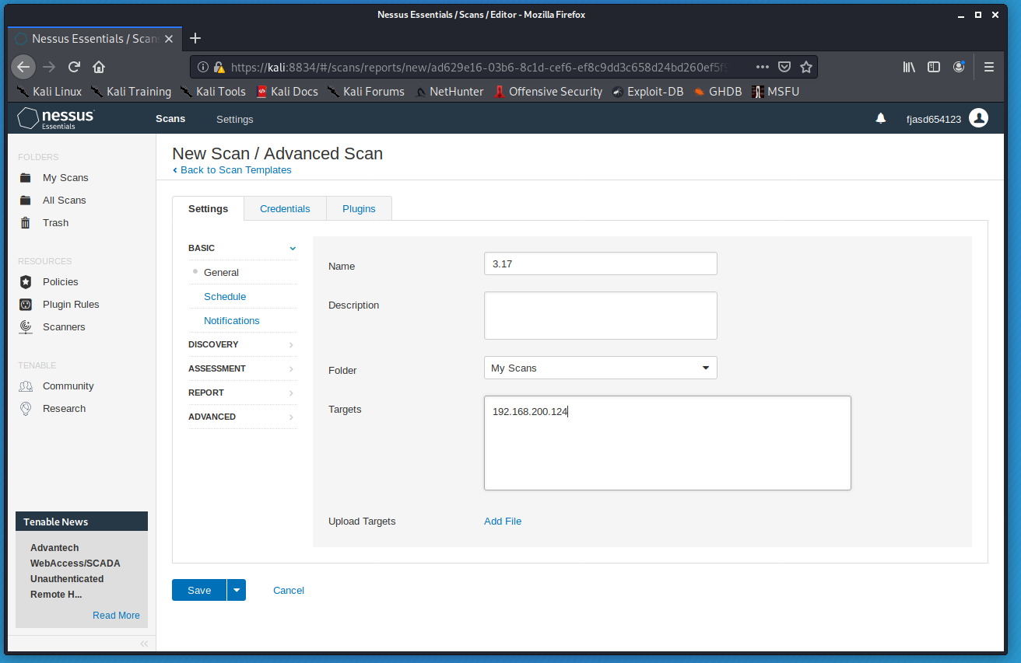
Task: Open the NetHunter bookmark
Action: 449,92
